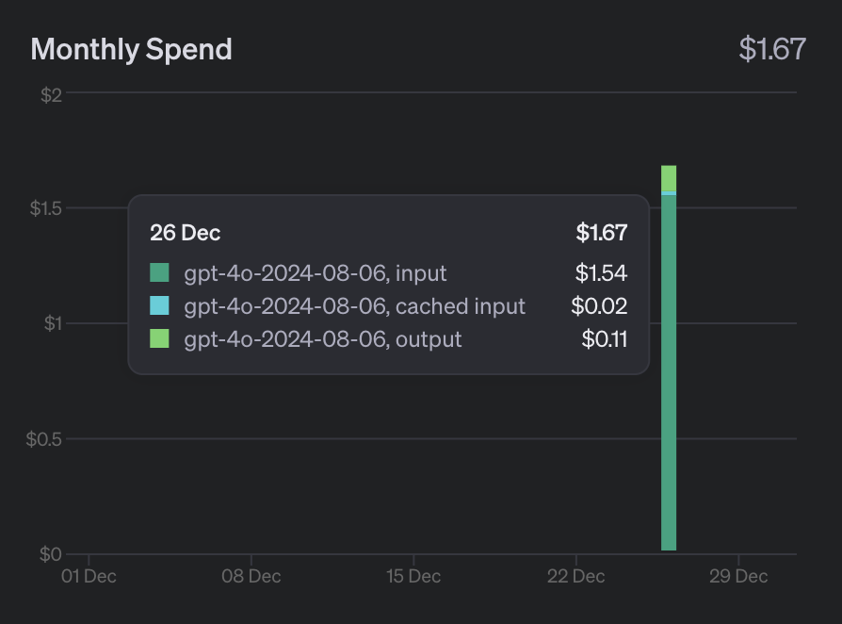
Task: Click the cyan cached input legend swatch
Action: pos(159,305)
